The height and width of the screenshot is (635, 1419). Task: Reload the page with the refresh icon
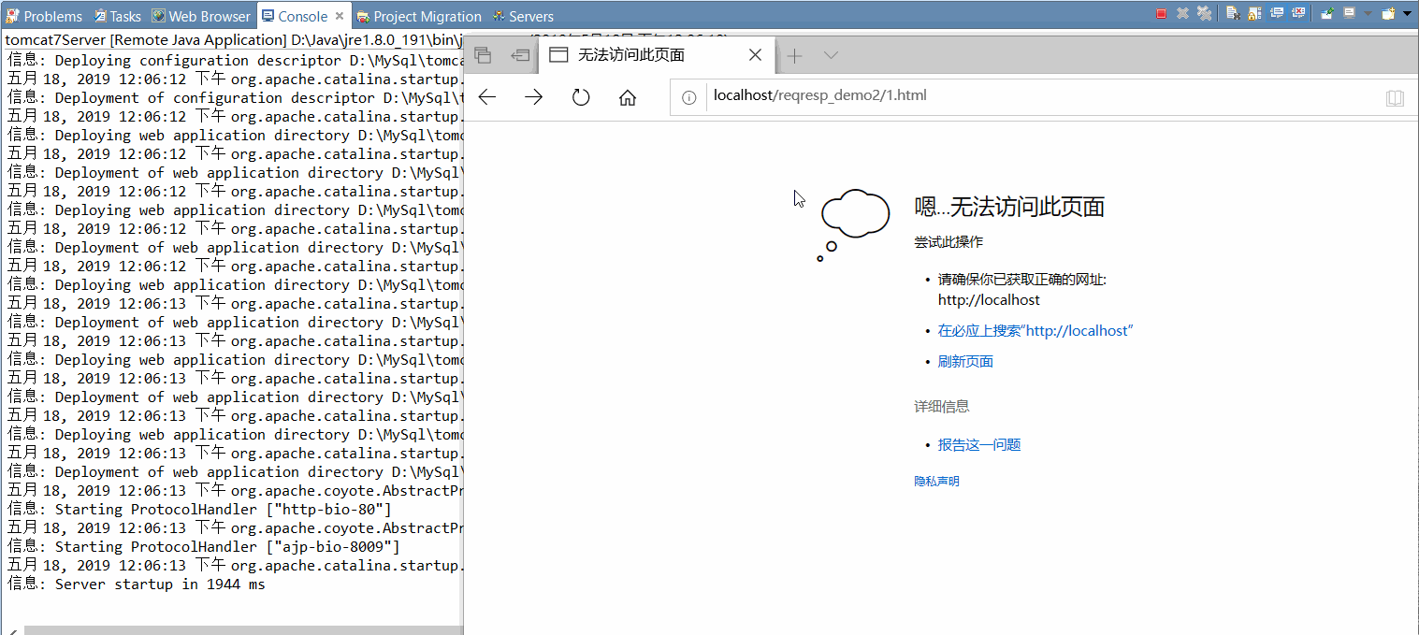[581, 95]
